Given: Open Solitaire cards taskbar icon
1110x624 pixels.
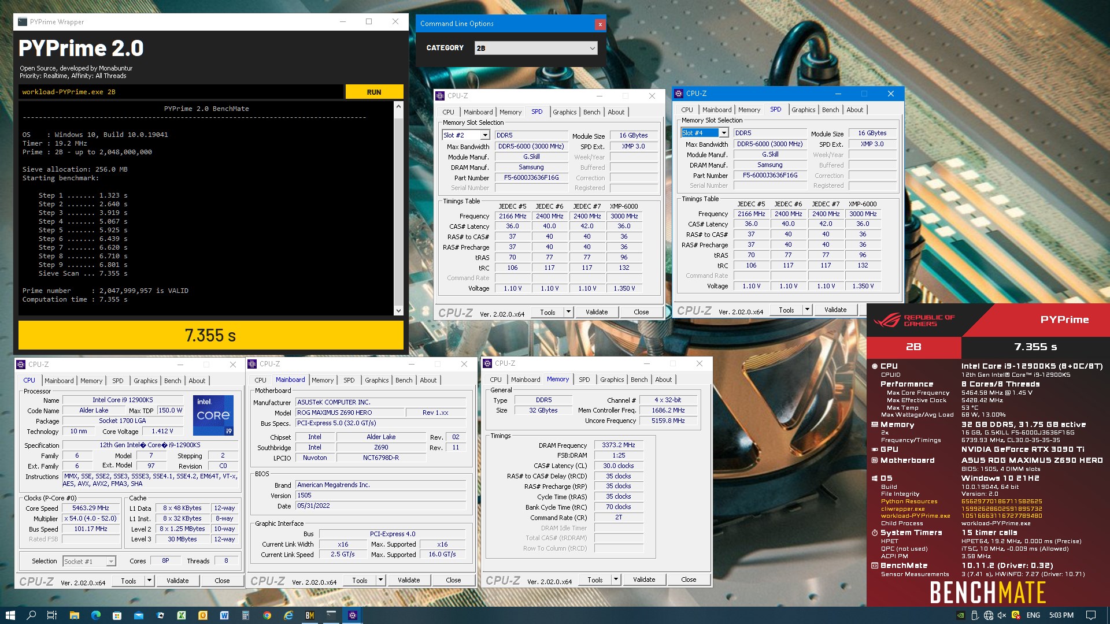Looking at the screenshot, I should point(160,615).
